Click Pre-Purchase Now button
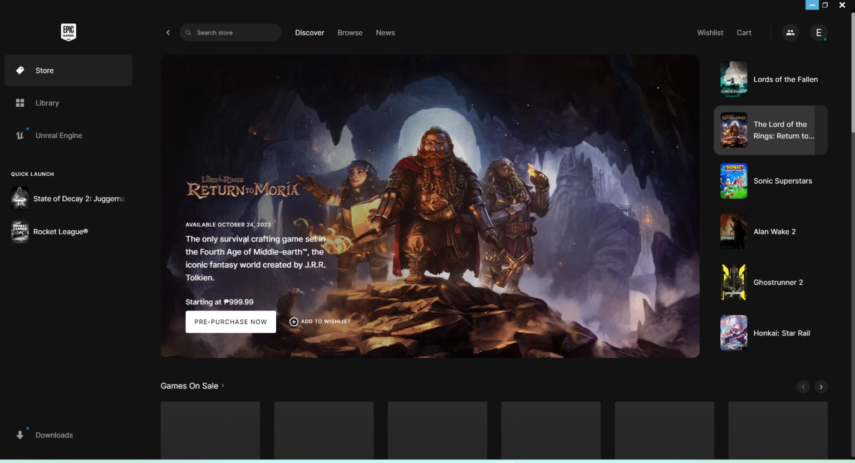The height and width of the screenshot is (463, 855). point(231,322)
